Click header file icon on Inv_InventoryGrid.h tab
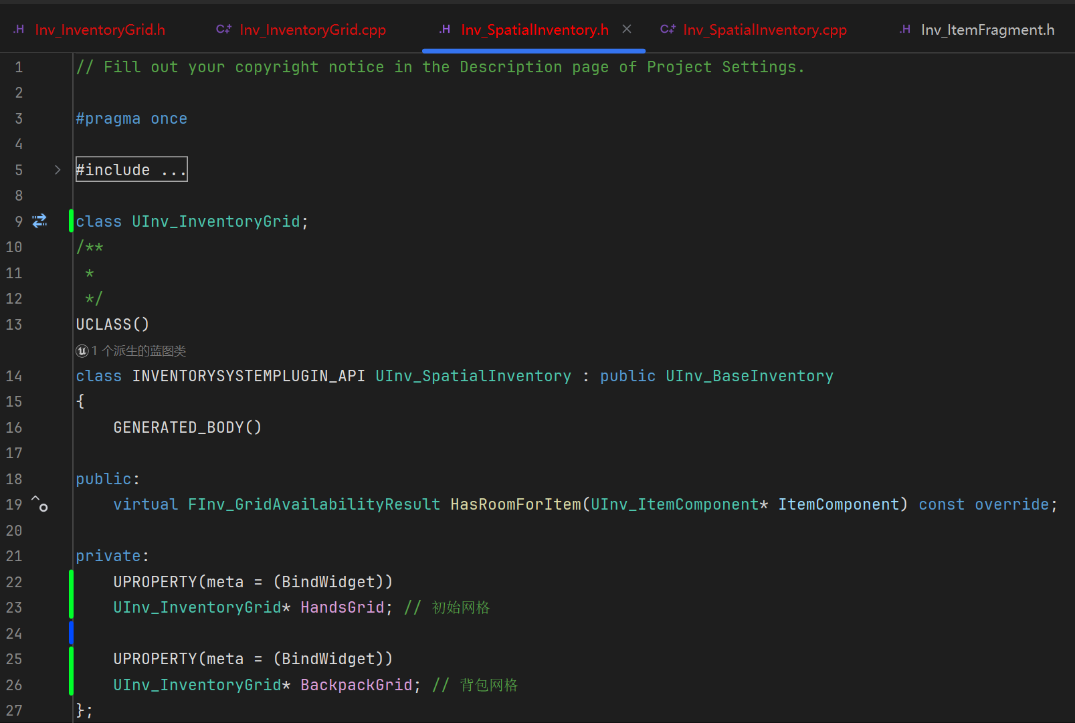The width and height of the screenshot is (1075, 723). (19, 29)
